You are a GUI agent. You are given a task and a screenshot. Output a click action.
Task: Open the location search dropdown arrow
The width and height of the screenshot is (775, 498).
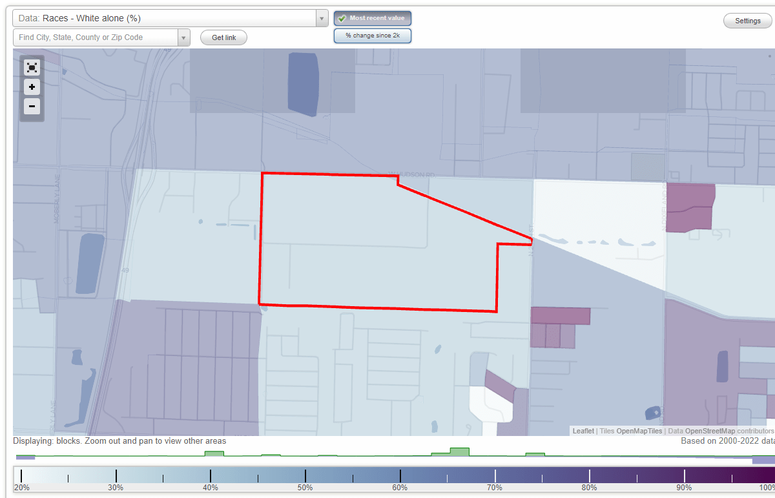coord(184,37)
